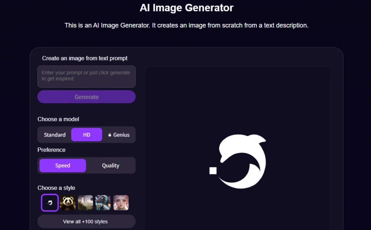
Task: Click the AI Image Generator heading
Action: coord(186,8)
